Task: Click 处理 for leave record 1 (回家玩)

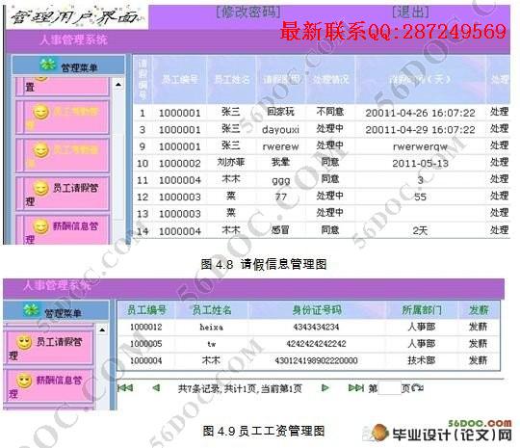Action: pos(499,112)
